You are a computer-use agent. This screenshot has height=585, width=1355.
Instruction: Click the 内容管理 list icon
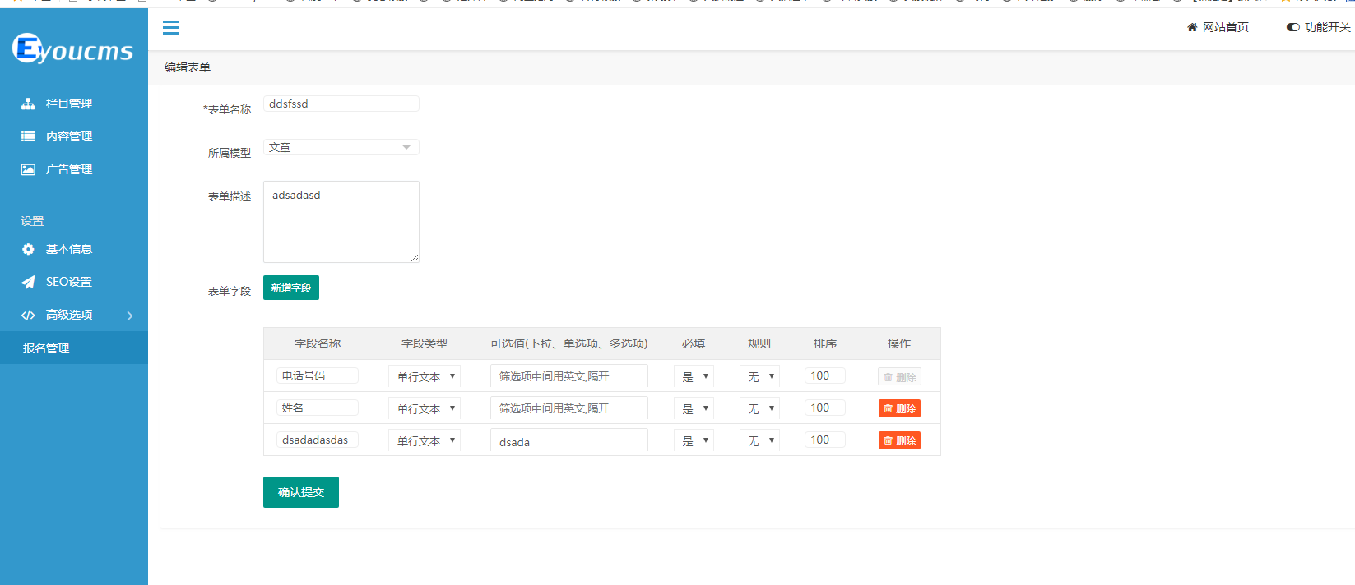coord(28,136)
